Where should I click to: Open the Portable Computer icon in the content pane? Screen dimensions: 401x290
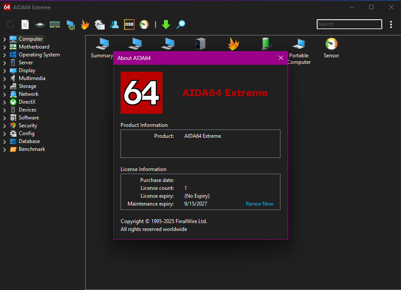pos(299,51)
